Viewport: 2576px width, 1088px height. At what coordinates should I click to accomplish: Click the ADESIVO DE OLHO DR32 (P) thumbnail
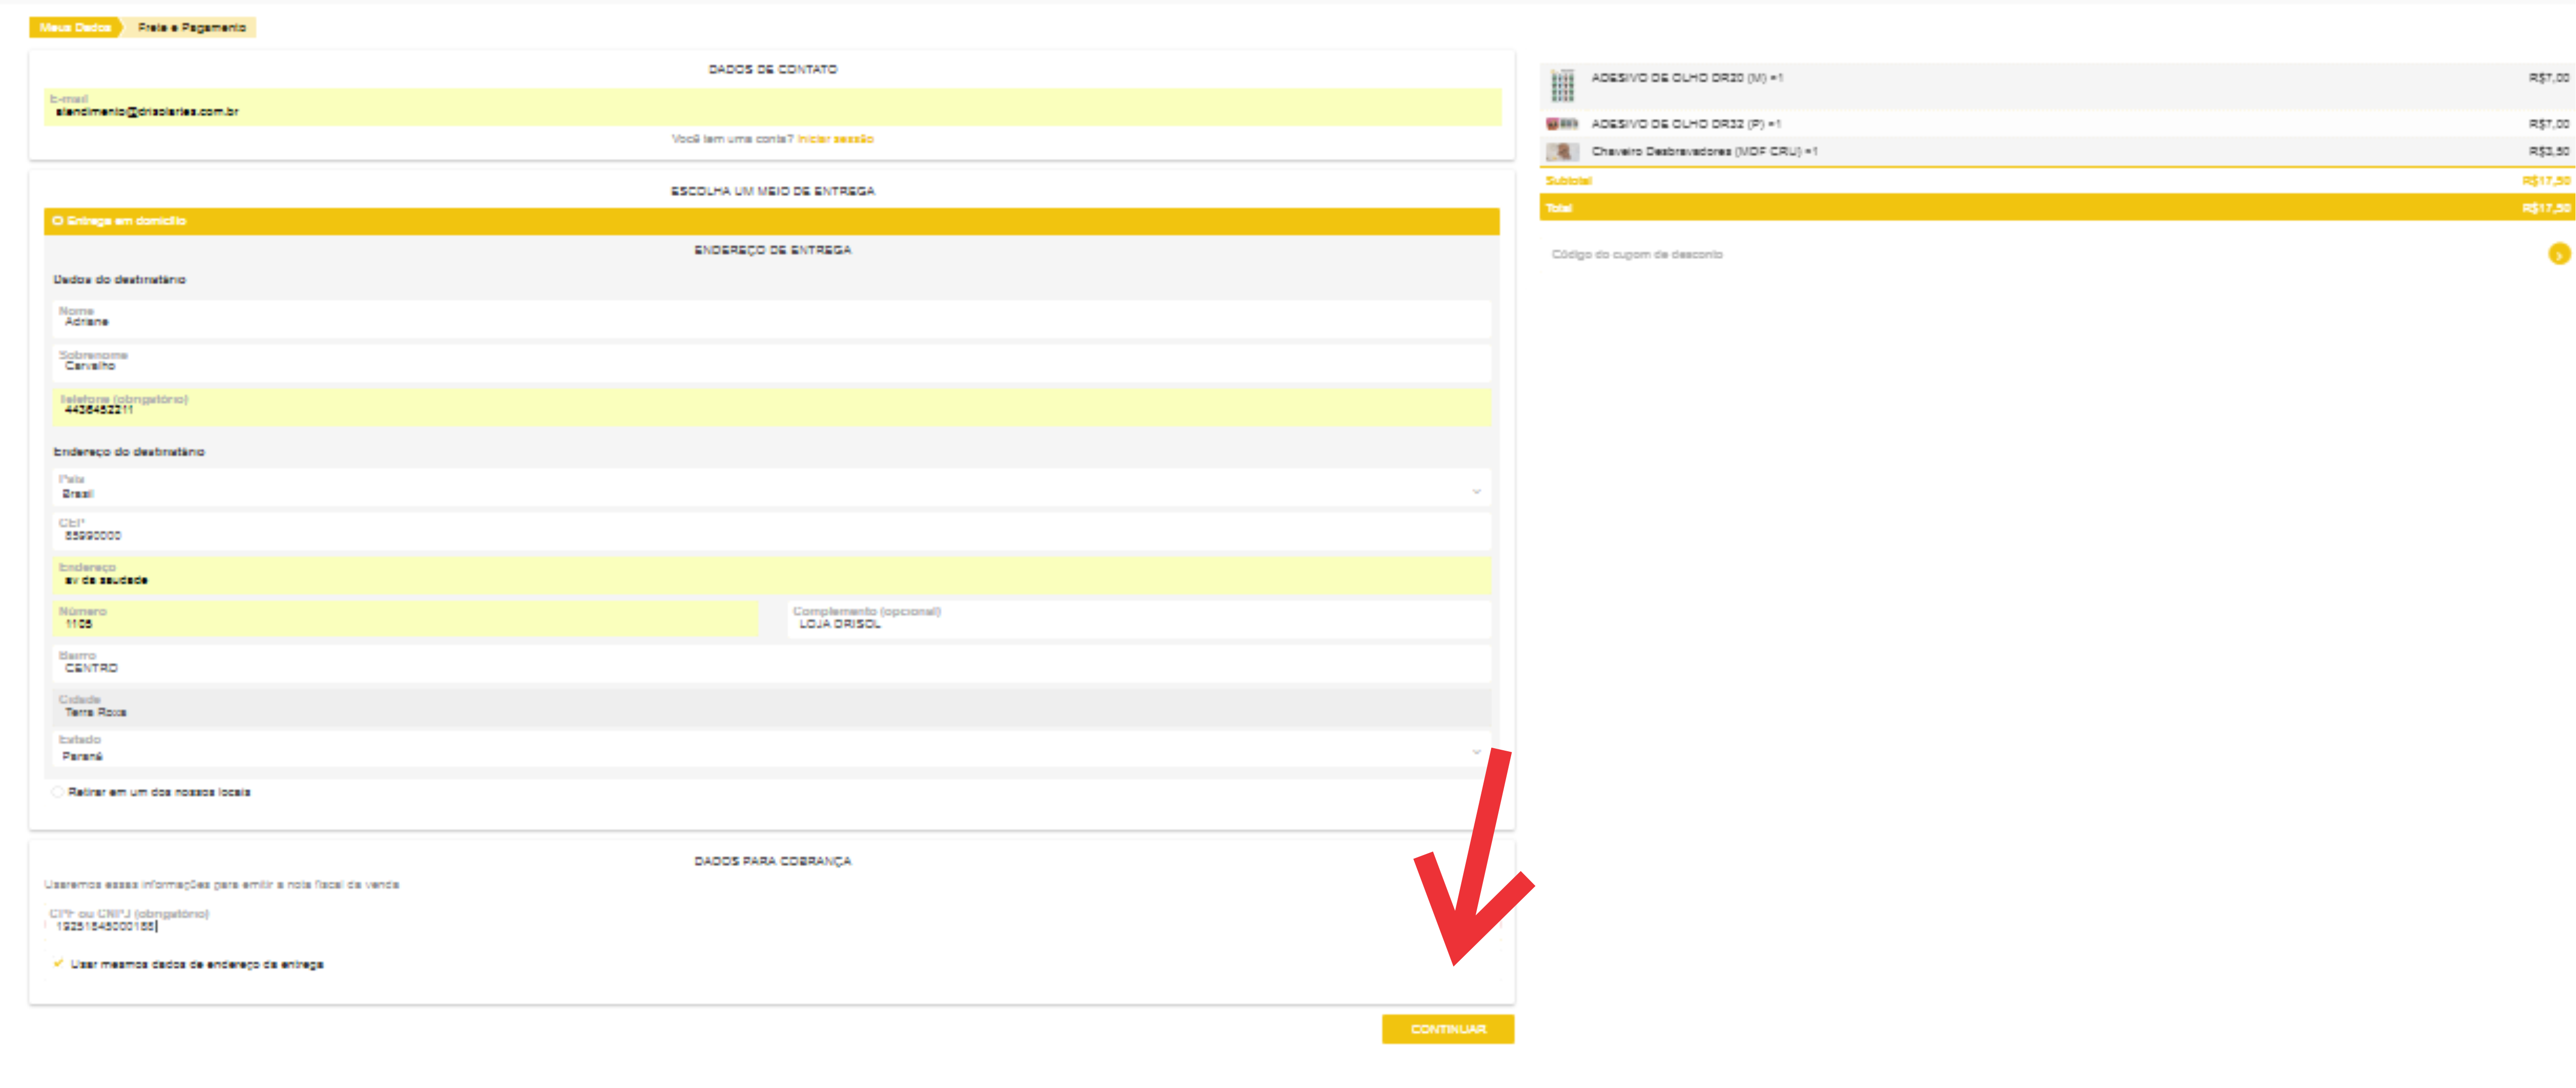[x=1562, y=124]
